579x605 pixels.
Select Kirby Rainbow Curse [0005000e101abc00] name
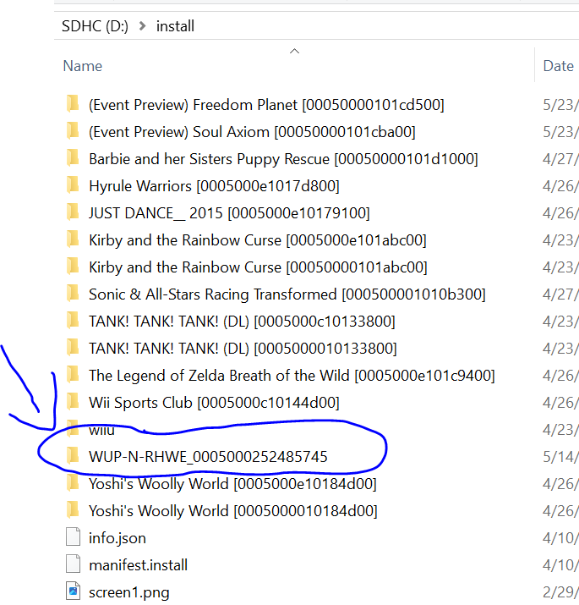258,240
